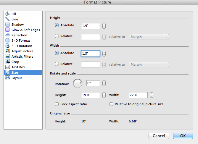Screen dimensions: 198x144
Task: Choose the Glow & Soft Edges icon
Action: 7,30
